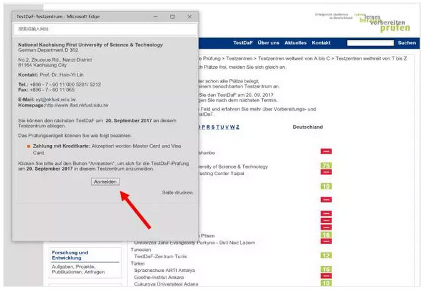
Task: Click red full badge beside Testing Center Taipei
Action: (x=326, y=172)
